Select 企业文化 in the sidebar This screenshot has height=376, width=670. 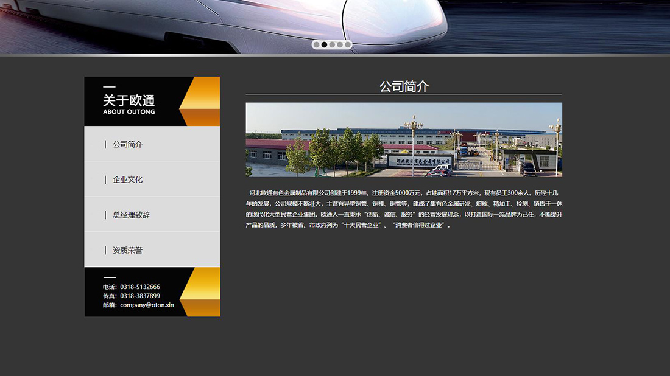click(128, 179)
